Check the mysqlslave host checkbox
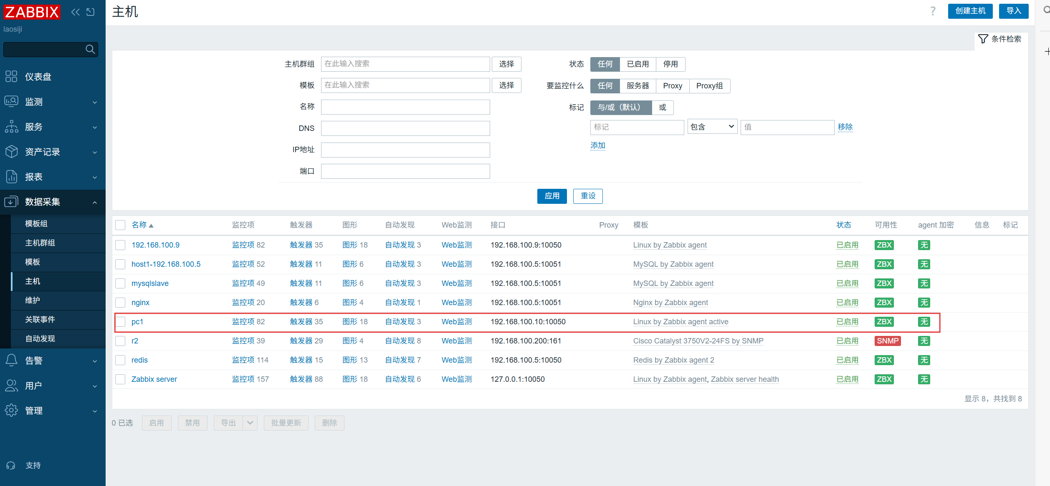 120,283
